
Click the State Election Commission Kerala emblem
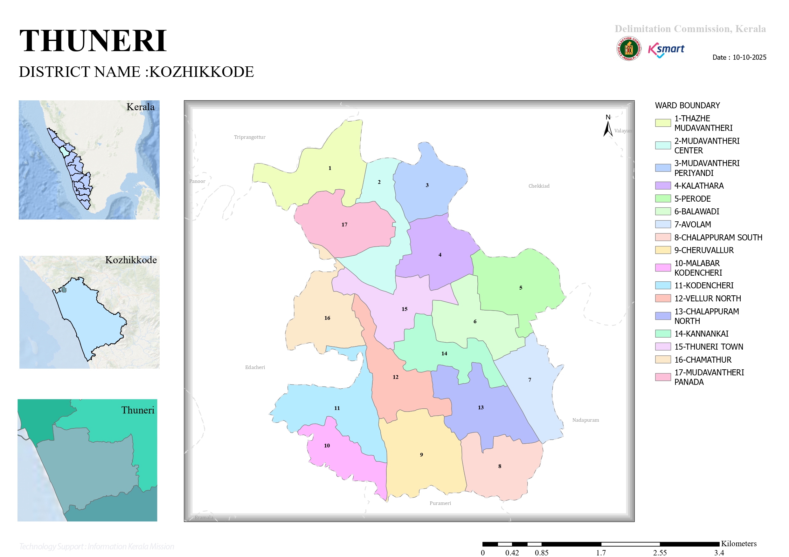coord(628,49)
